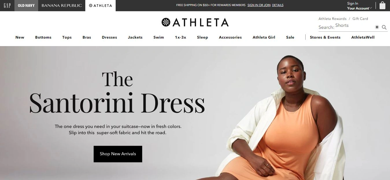Image resolution: width=390 pixels, height=180 pixels.
Task: Open the Athleta Girl menu
Action: (264, 37)
